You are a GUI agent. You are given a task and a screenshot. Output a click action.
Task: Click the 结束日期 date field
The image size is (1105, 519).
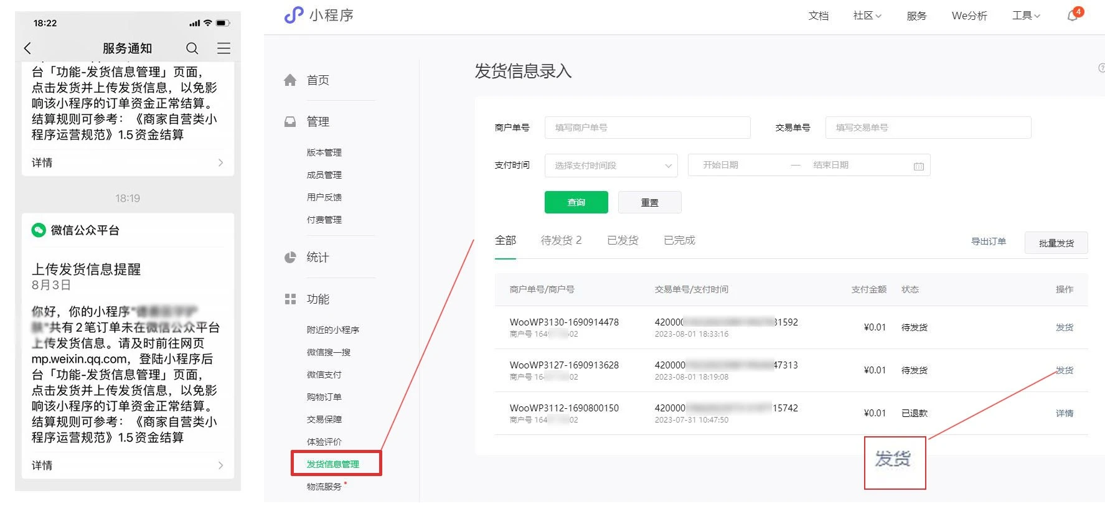pyautogui.click(x=831, y=165)
